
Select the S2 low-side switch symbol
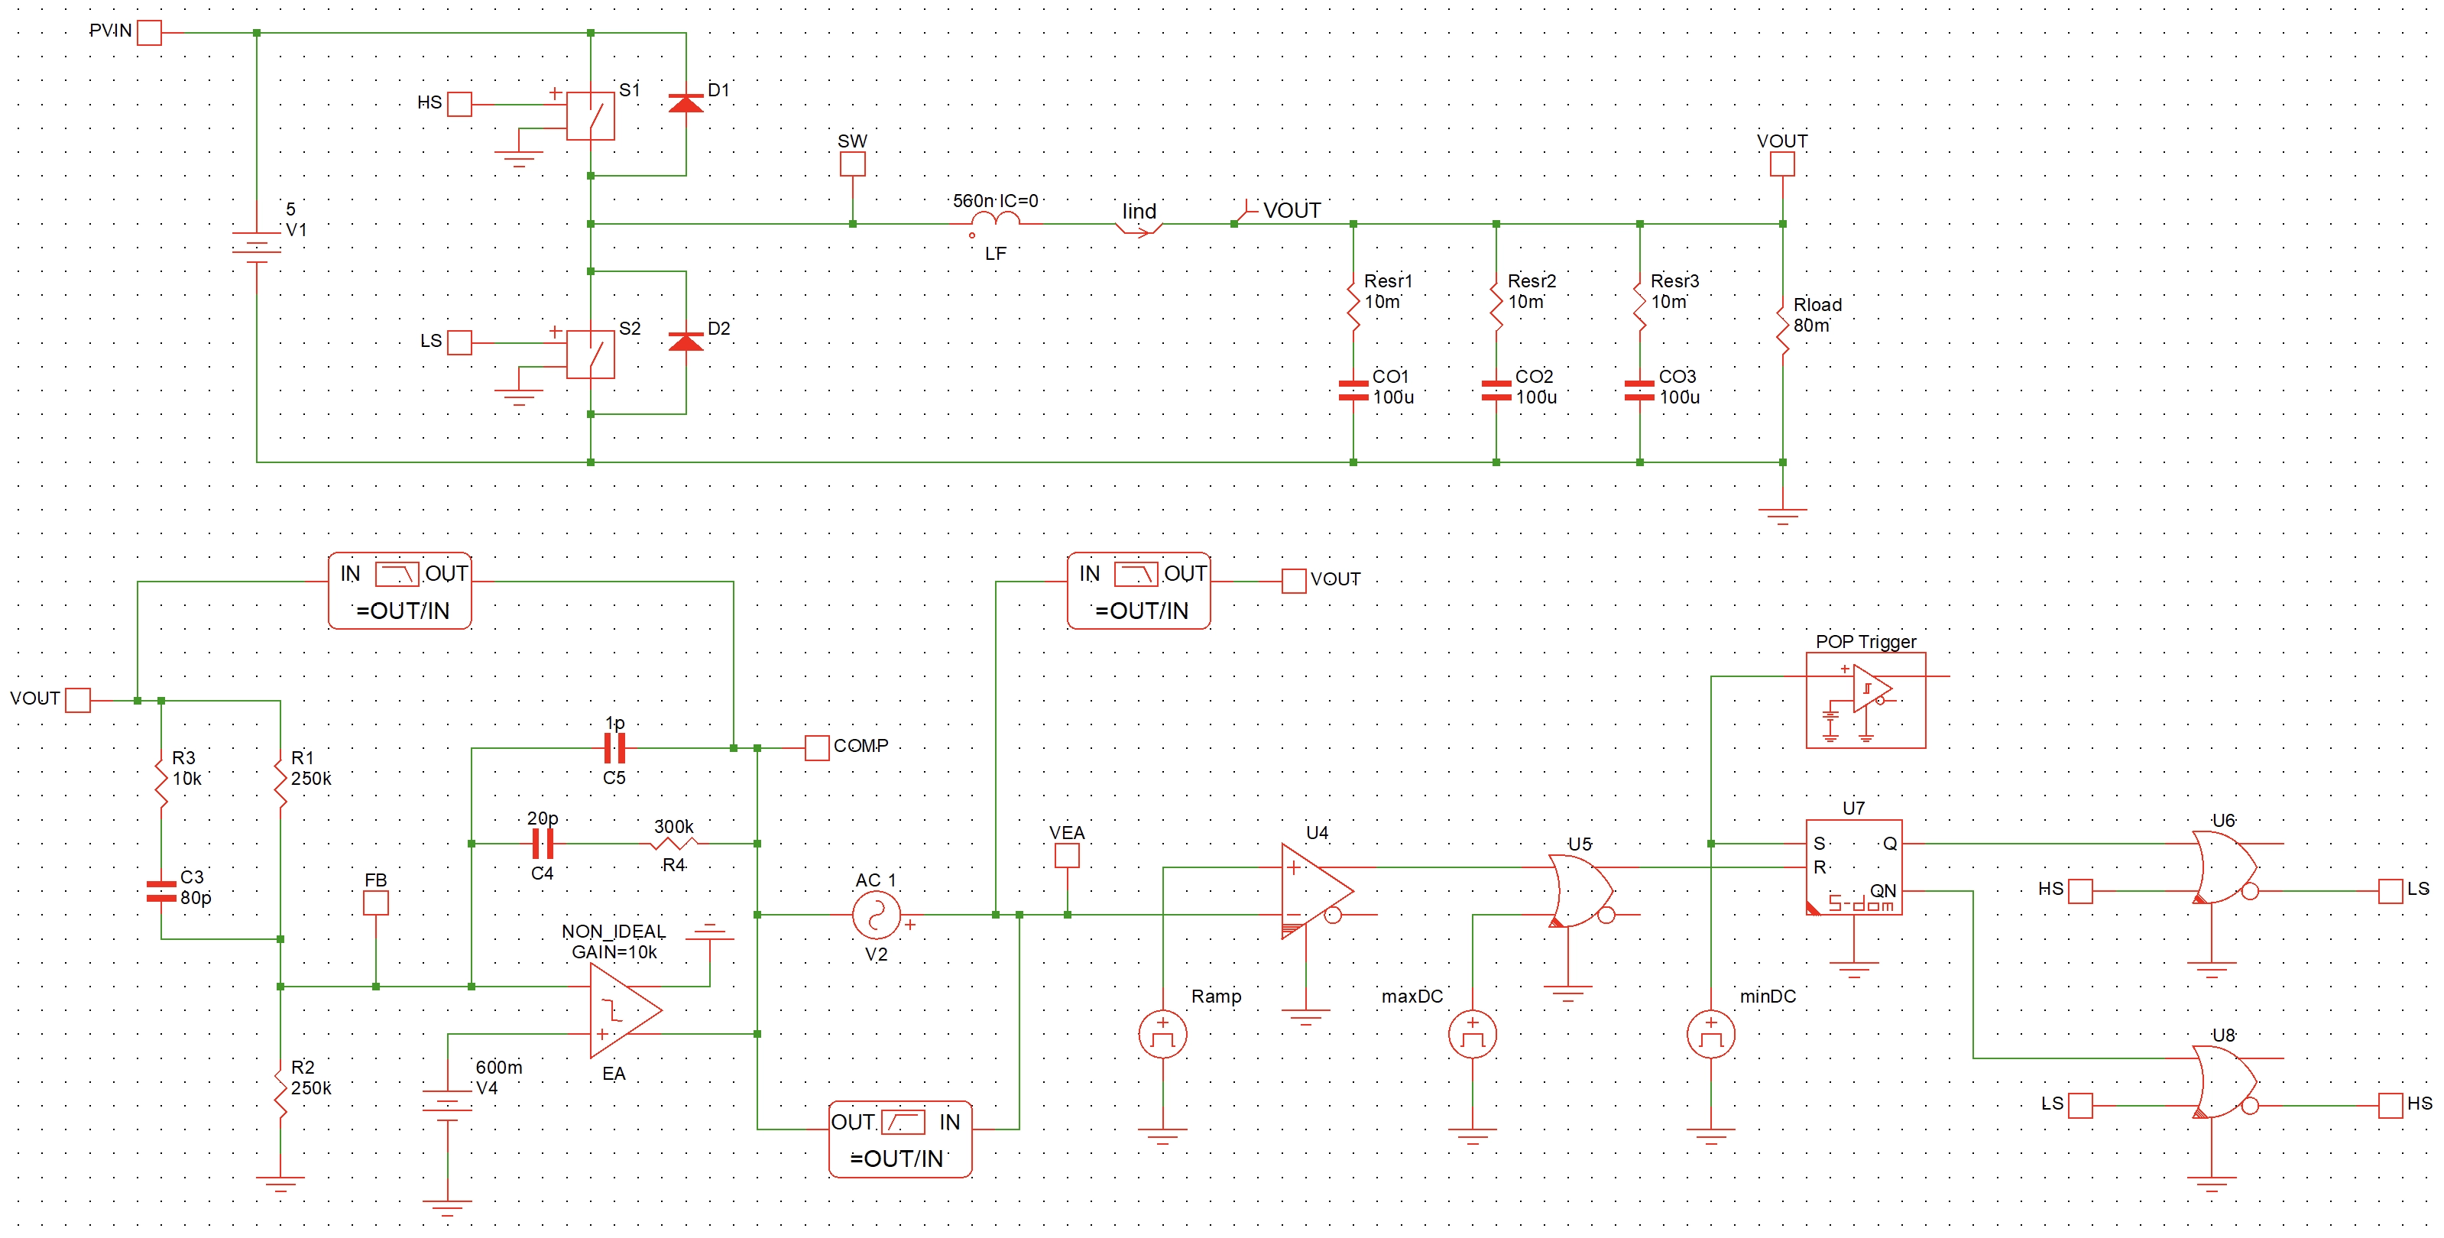(x=590, y=354)
